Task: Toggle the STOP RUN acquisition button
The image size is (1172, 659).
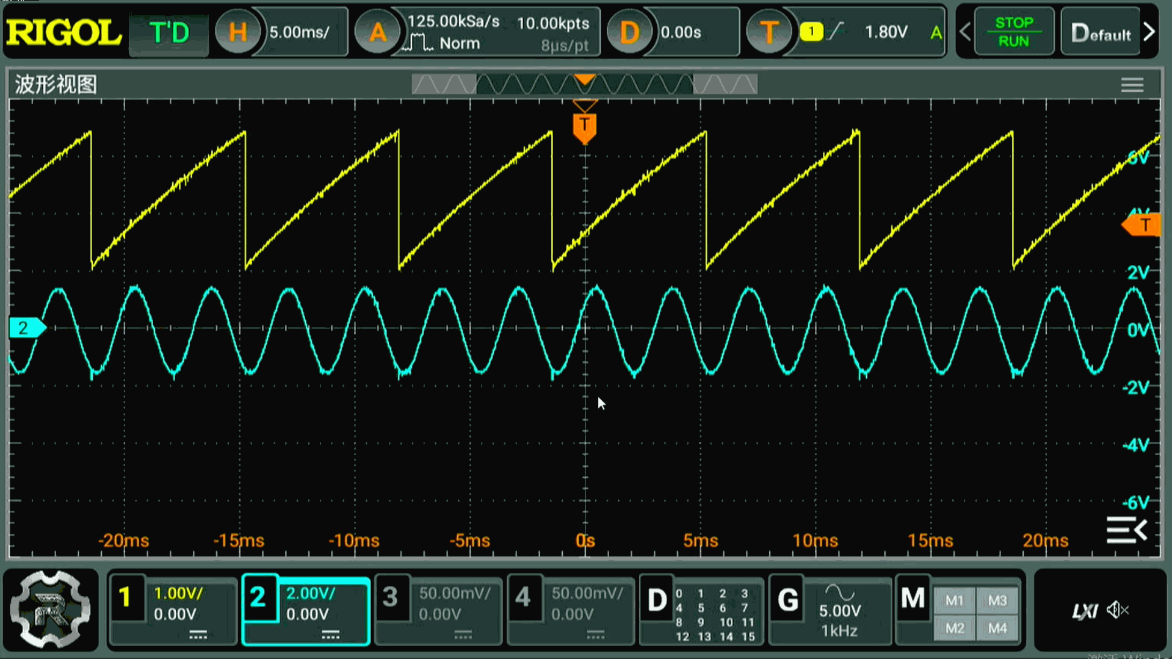Action: tap(1013, 32)
